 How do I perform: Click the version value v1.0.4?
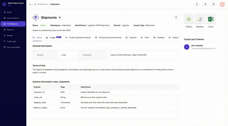point(64,55)
